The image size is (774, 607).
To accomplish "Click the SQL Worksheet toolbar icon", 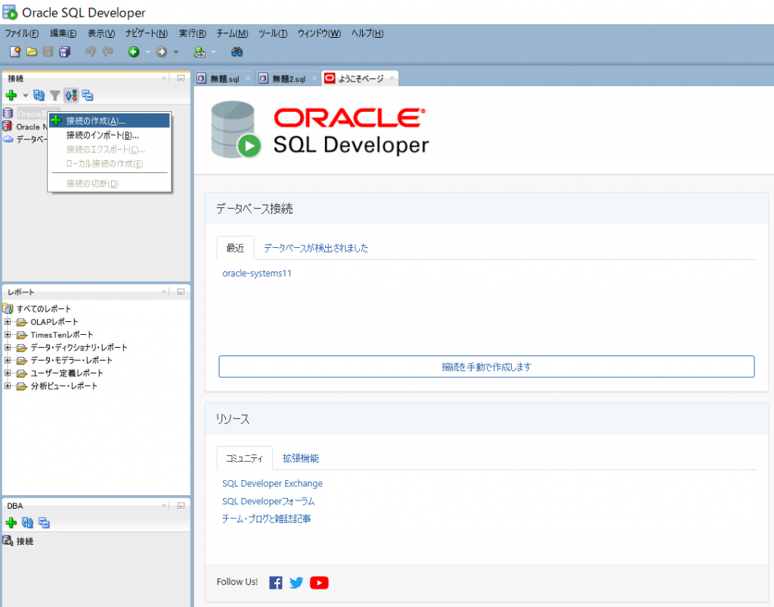I will pyautogui.click(x=200, y=51).
